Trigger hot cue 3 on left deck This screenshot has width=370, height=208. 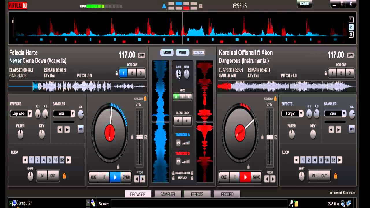tap(140, 73)
